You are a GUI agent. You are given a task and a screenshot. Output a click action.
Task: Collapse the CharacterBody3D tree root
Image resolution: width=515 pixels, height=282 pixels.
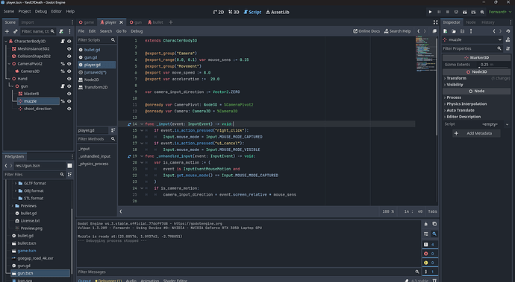5,41
